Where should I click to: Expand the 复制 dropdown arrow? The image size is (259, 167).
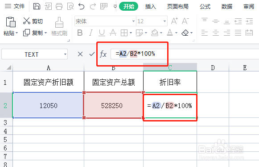(46, 33)
